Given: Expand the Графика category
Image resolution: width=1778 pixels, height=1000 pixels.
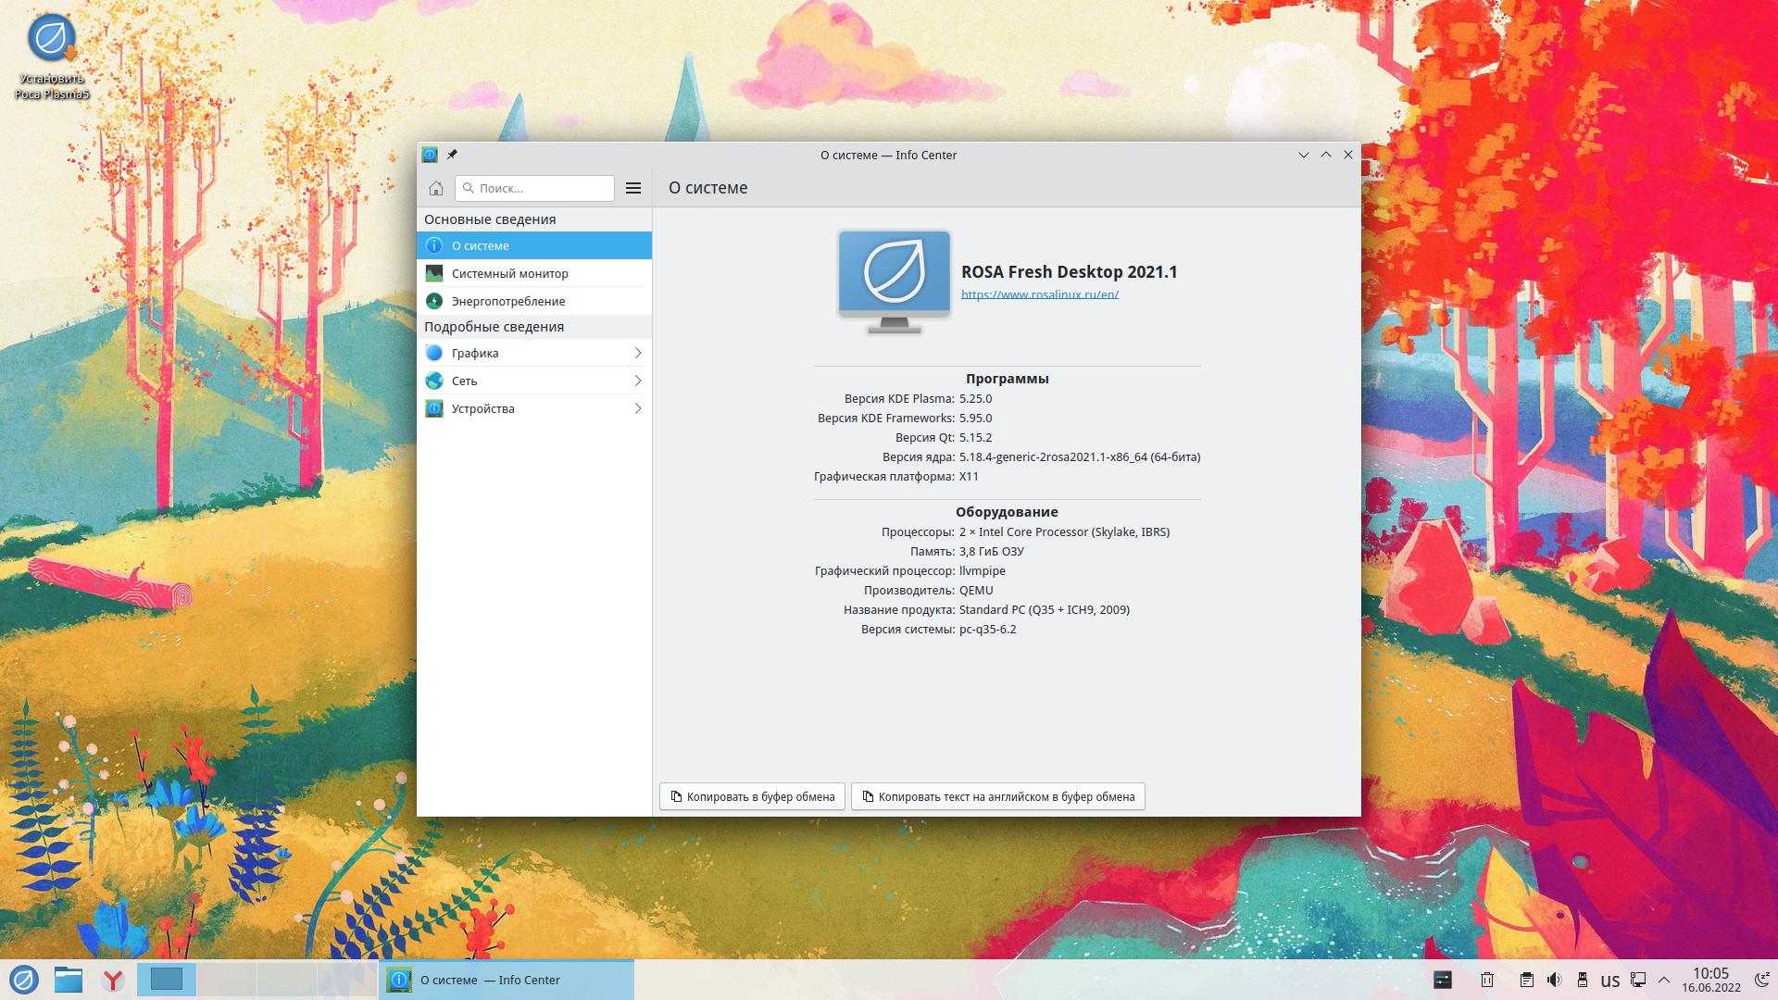Looking at the screenshot, I should [x=533, y=353].
